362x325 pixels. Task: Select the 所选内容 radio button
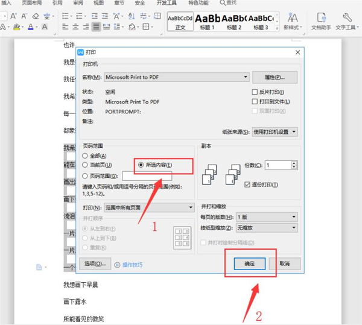tap(141, 165)
